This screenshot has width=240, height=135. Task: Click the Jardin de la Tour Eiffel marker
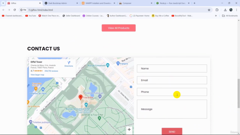pyautogui.click(x=99, y=118)
